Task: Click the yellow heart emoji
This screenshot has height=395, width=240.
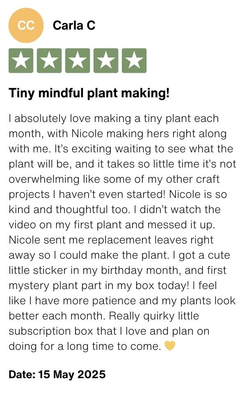Action: 169,346
